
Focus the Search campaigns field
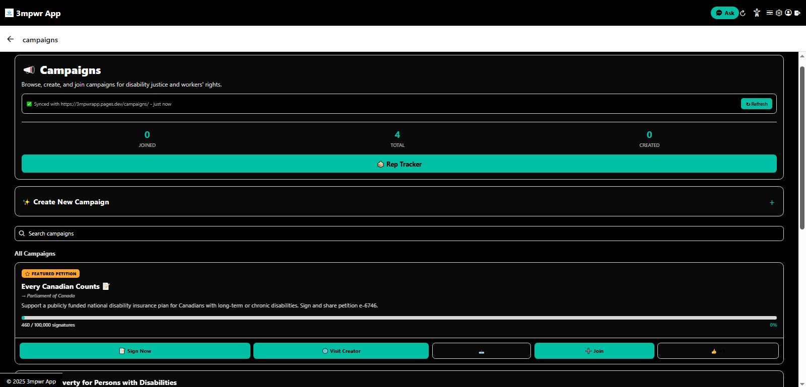point(399,234)
